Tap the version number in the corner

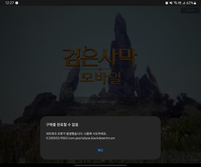click(x=194, y=160)
